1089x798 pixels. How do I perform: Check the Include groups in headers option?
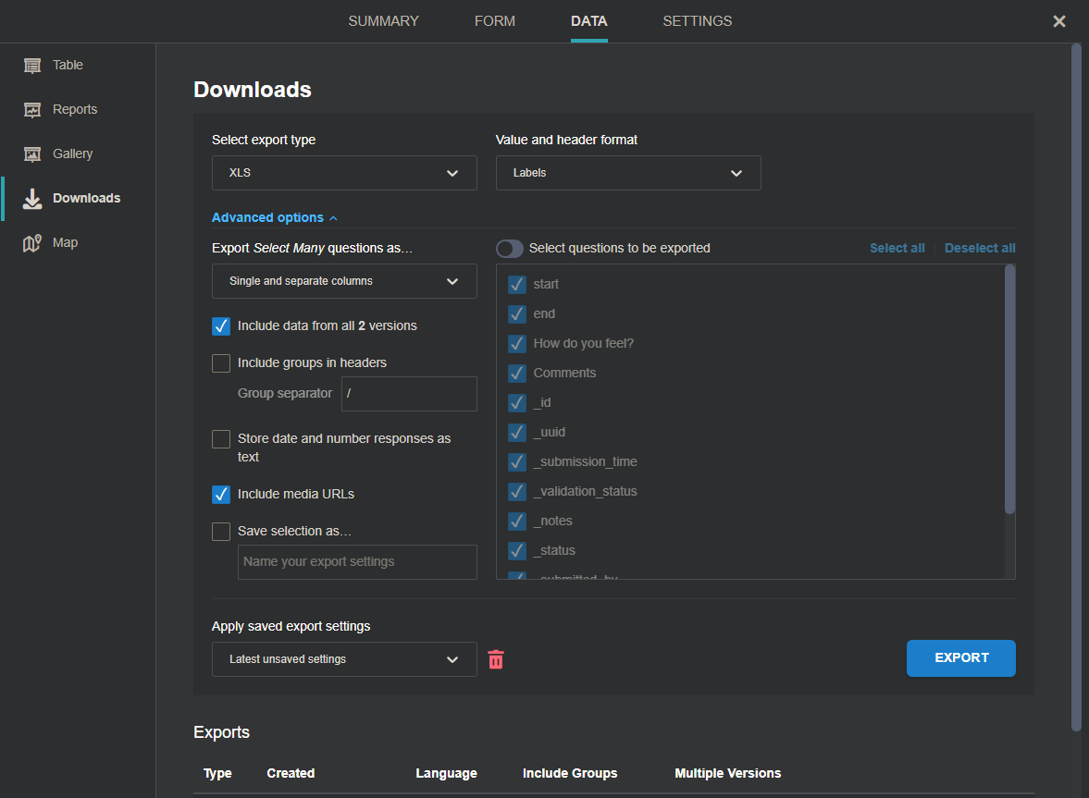click(220, 363)
